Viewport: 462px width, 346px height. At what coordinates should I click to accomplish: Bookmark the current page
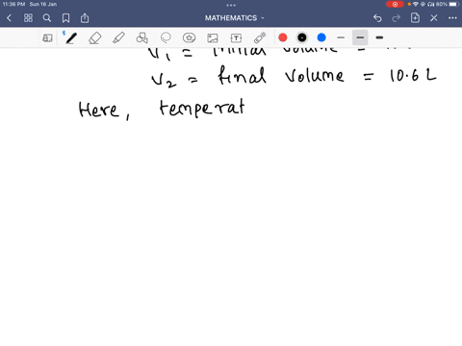click(65, 18)
